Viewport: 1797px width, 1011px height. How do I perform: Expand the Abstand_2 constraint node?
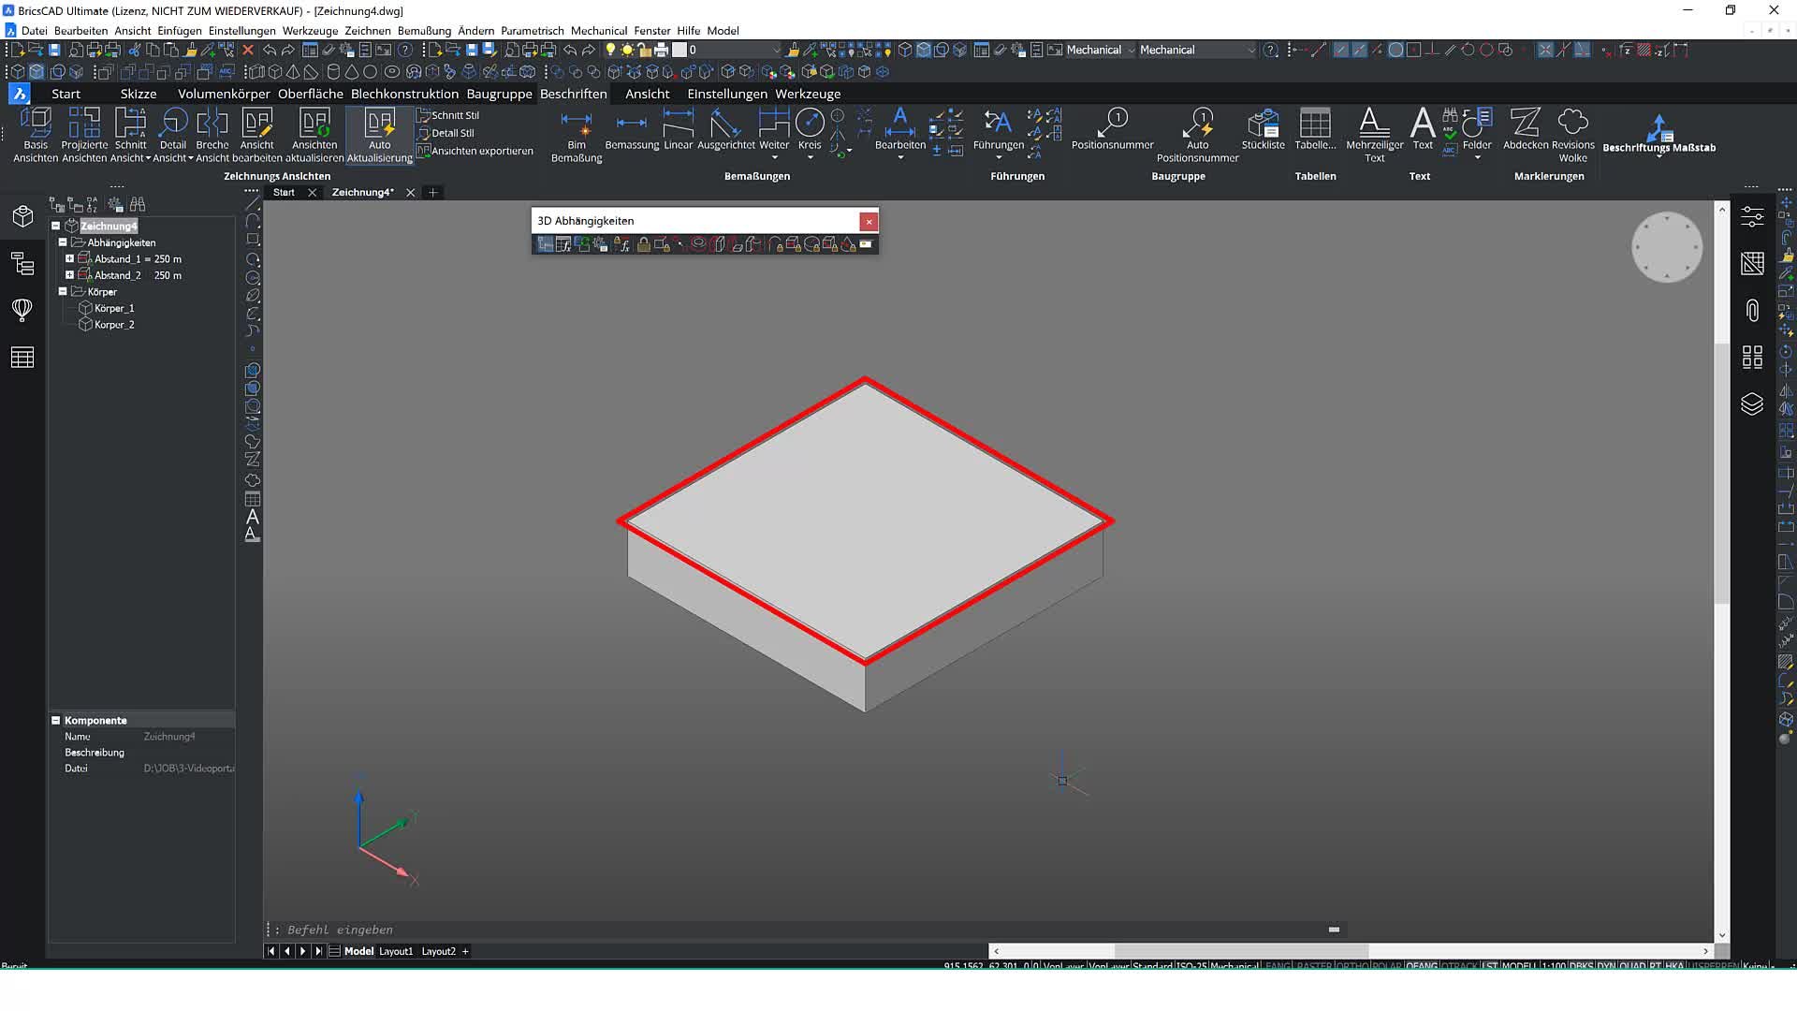click(69, 275)
